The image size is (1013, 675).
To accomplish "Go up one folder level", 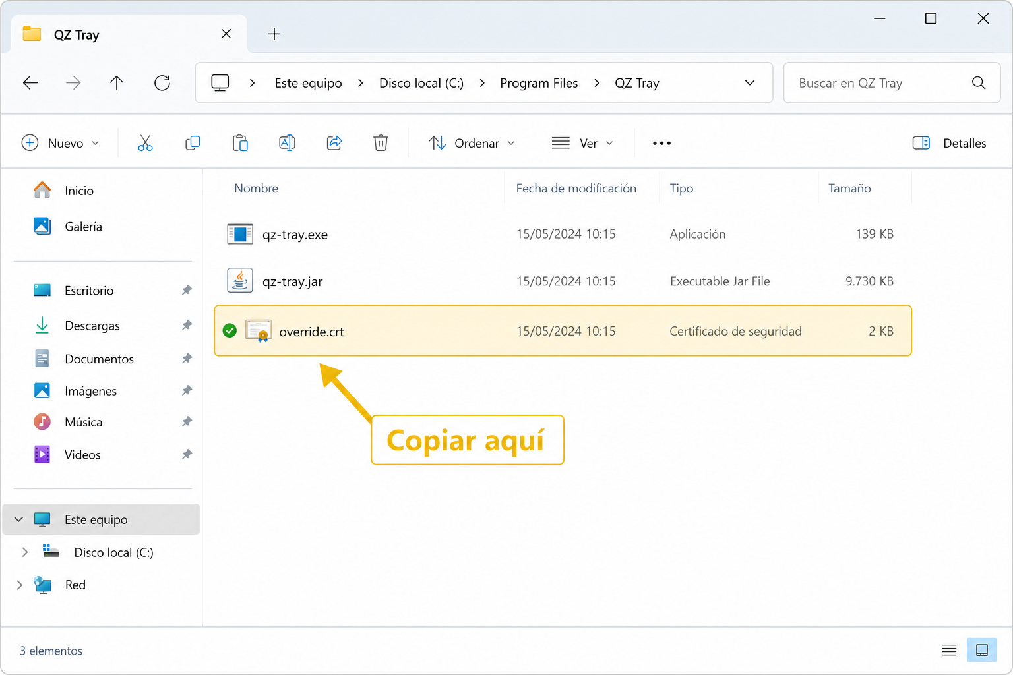I will click(117, 82).
